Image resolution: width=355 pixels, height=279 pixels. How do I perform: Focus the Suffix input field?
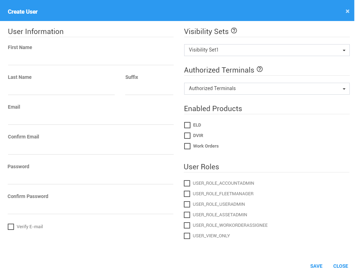click(149, 89)
